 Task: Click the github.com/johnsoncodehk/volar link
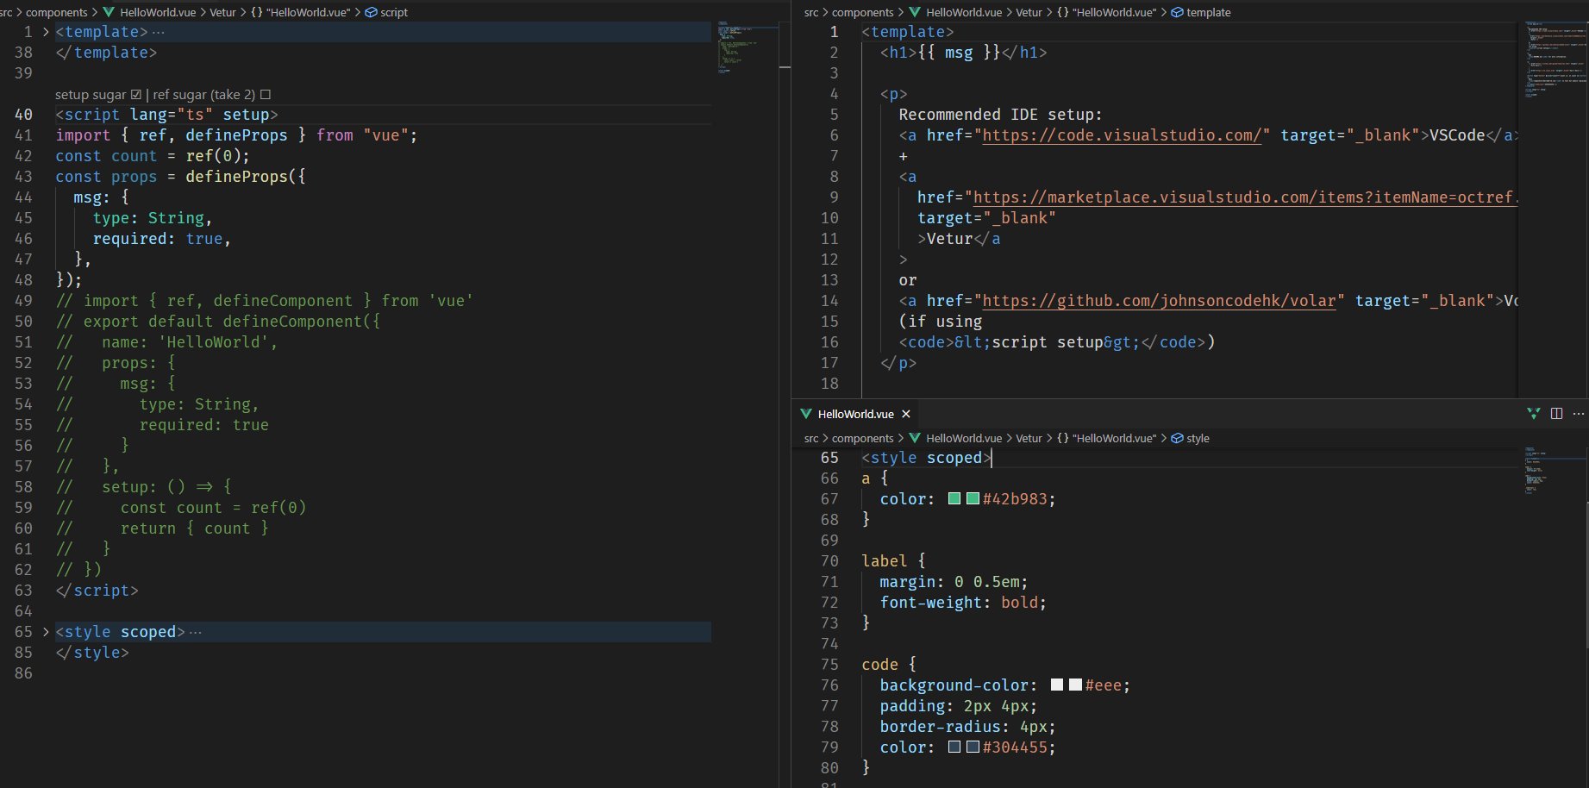pos(1159,301)
